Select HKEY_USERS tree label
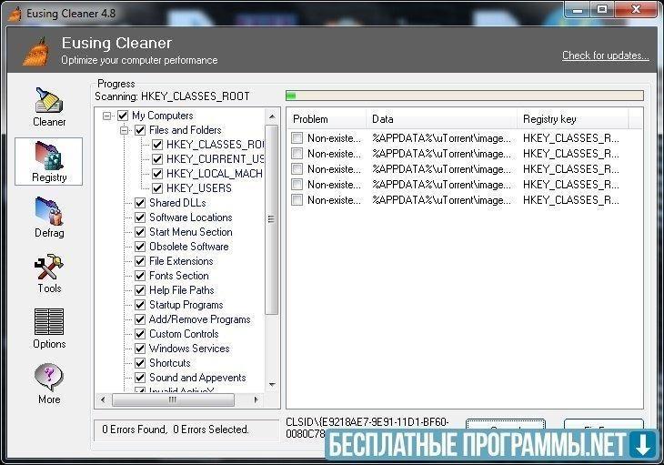The width and height of the screenshot is (664, 465). click(x=198, y=188)
